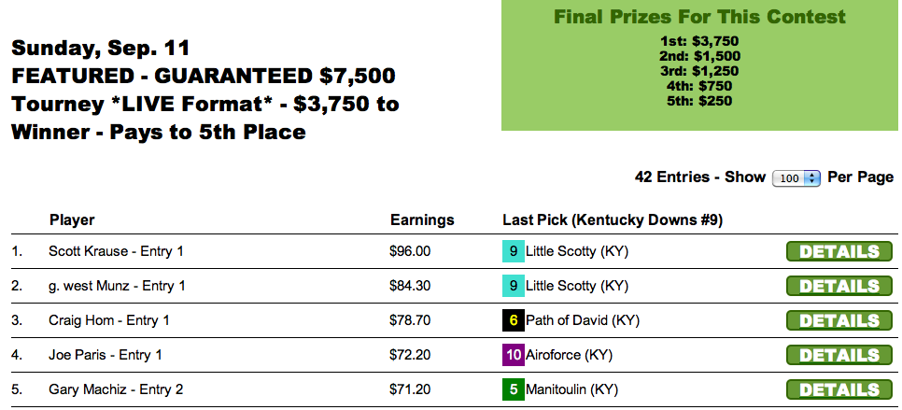Viewport: 902px width, 410px height.
Task: Open DETAILS for g. west Munz
Action: point(839,286)
